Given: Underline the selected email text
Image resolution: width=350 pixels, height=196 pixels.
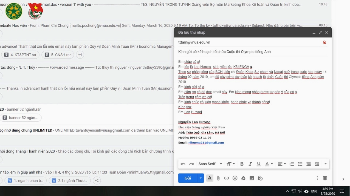Looking at the screenshot, I should (258, 164).
